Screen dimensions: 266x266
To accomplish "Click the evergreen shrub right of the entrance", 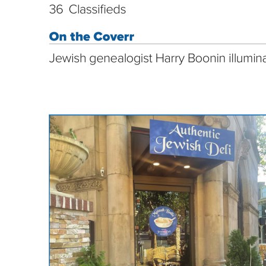I will pos(243,249).
